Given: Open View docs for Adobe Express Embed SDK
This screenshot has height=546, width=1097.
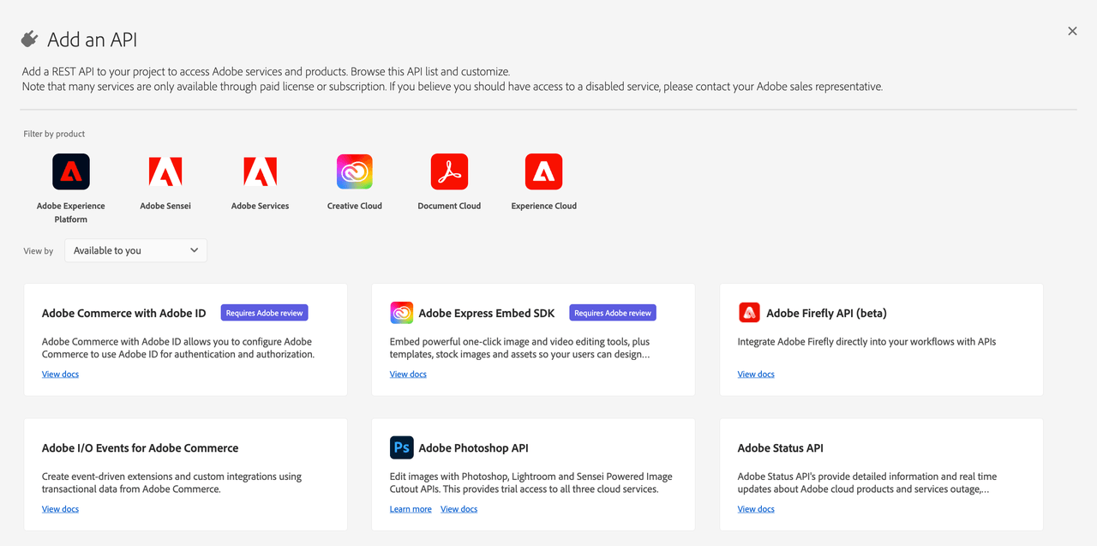Looking at the screenshot, I should click(408, 375).
